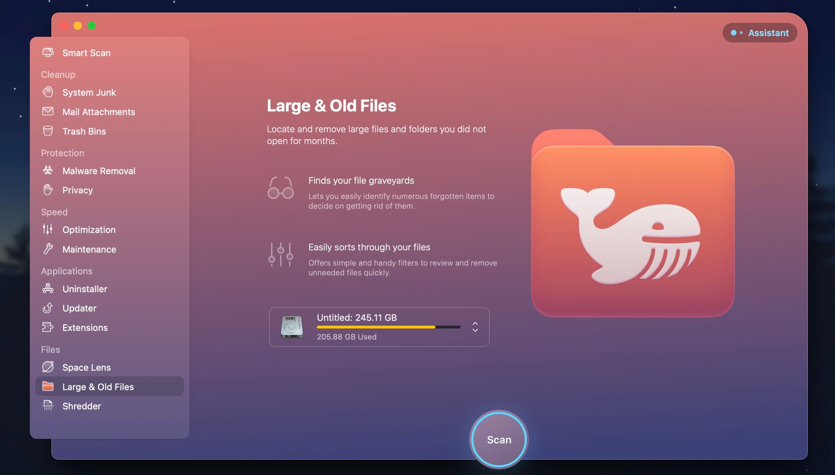
Task: Collapse the Files section
Action: (50, 349)
